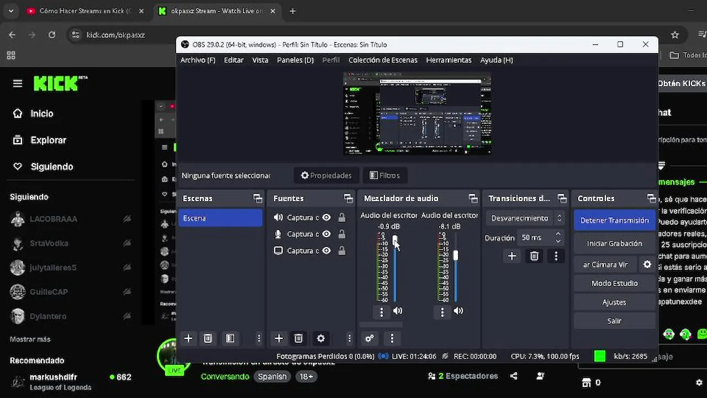The image size is (707, 398).
Task: Open the three-dot menu in the Escenas toolbar
Action: [258, 338]
